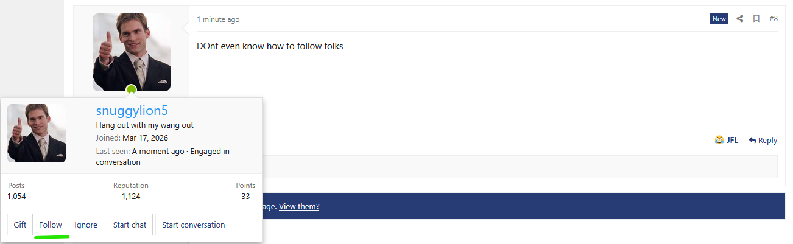View the member's 1,054 posts count
Image resolution: width=793 pixels, height=244 pixels.
tap(16, 197)
